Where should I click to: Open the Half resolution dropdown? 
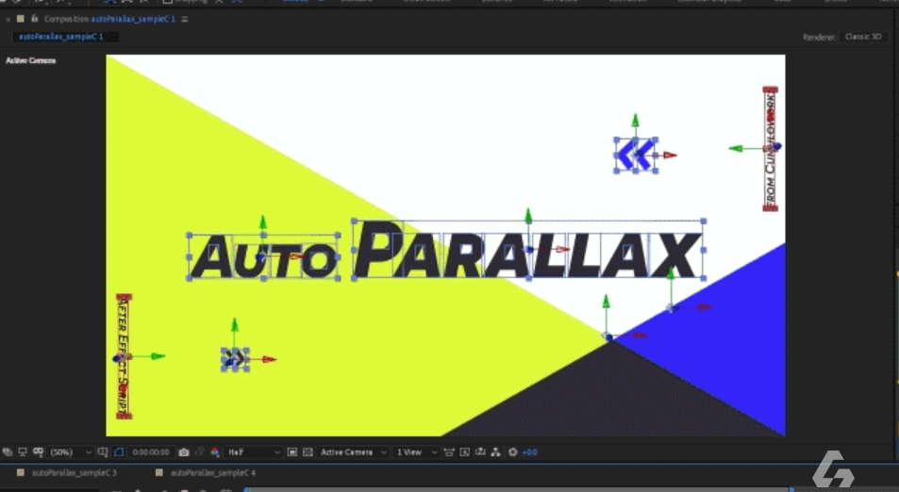pos(253,452)
